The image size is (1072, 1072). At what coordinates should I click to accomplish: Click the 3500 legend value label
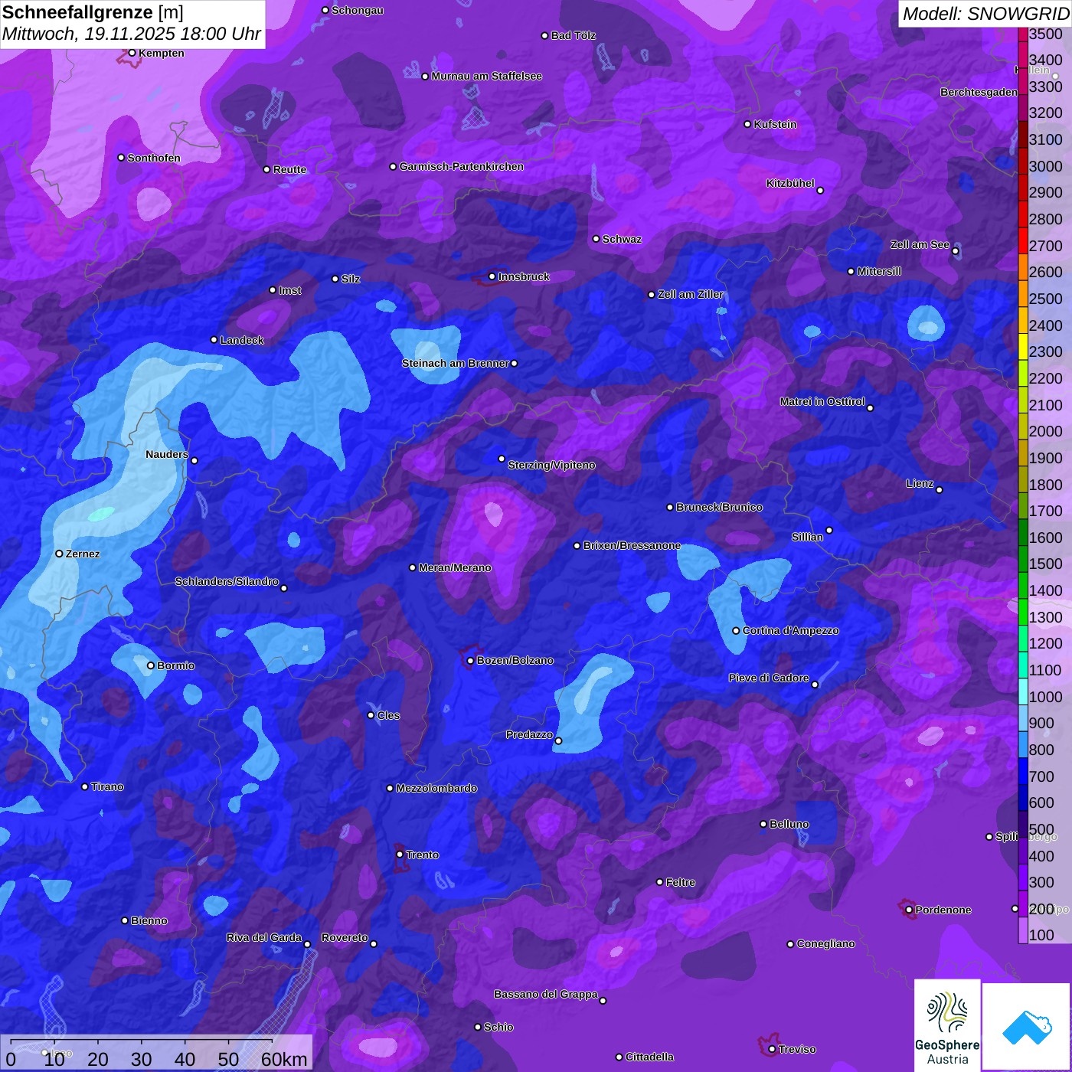tap(1045, 34)
